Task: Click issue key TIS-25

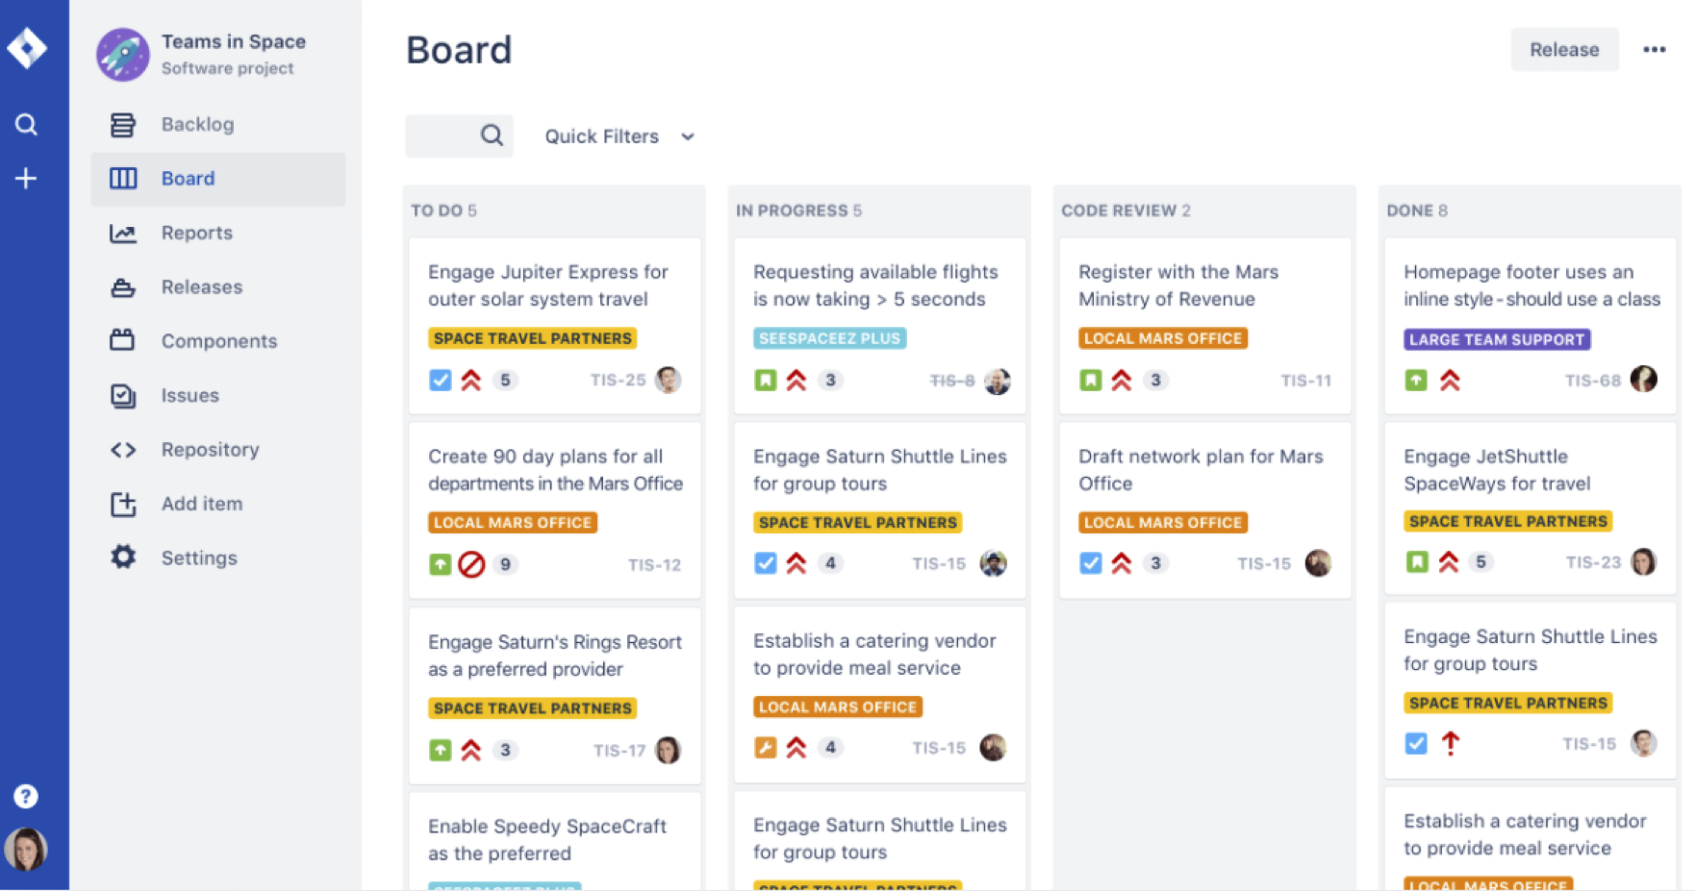Action: coord(618,380)
